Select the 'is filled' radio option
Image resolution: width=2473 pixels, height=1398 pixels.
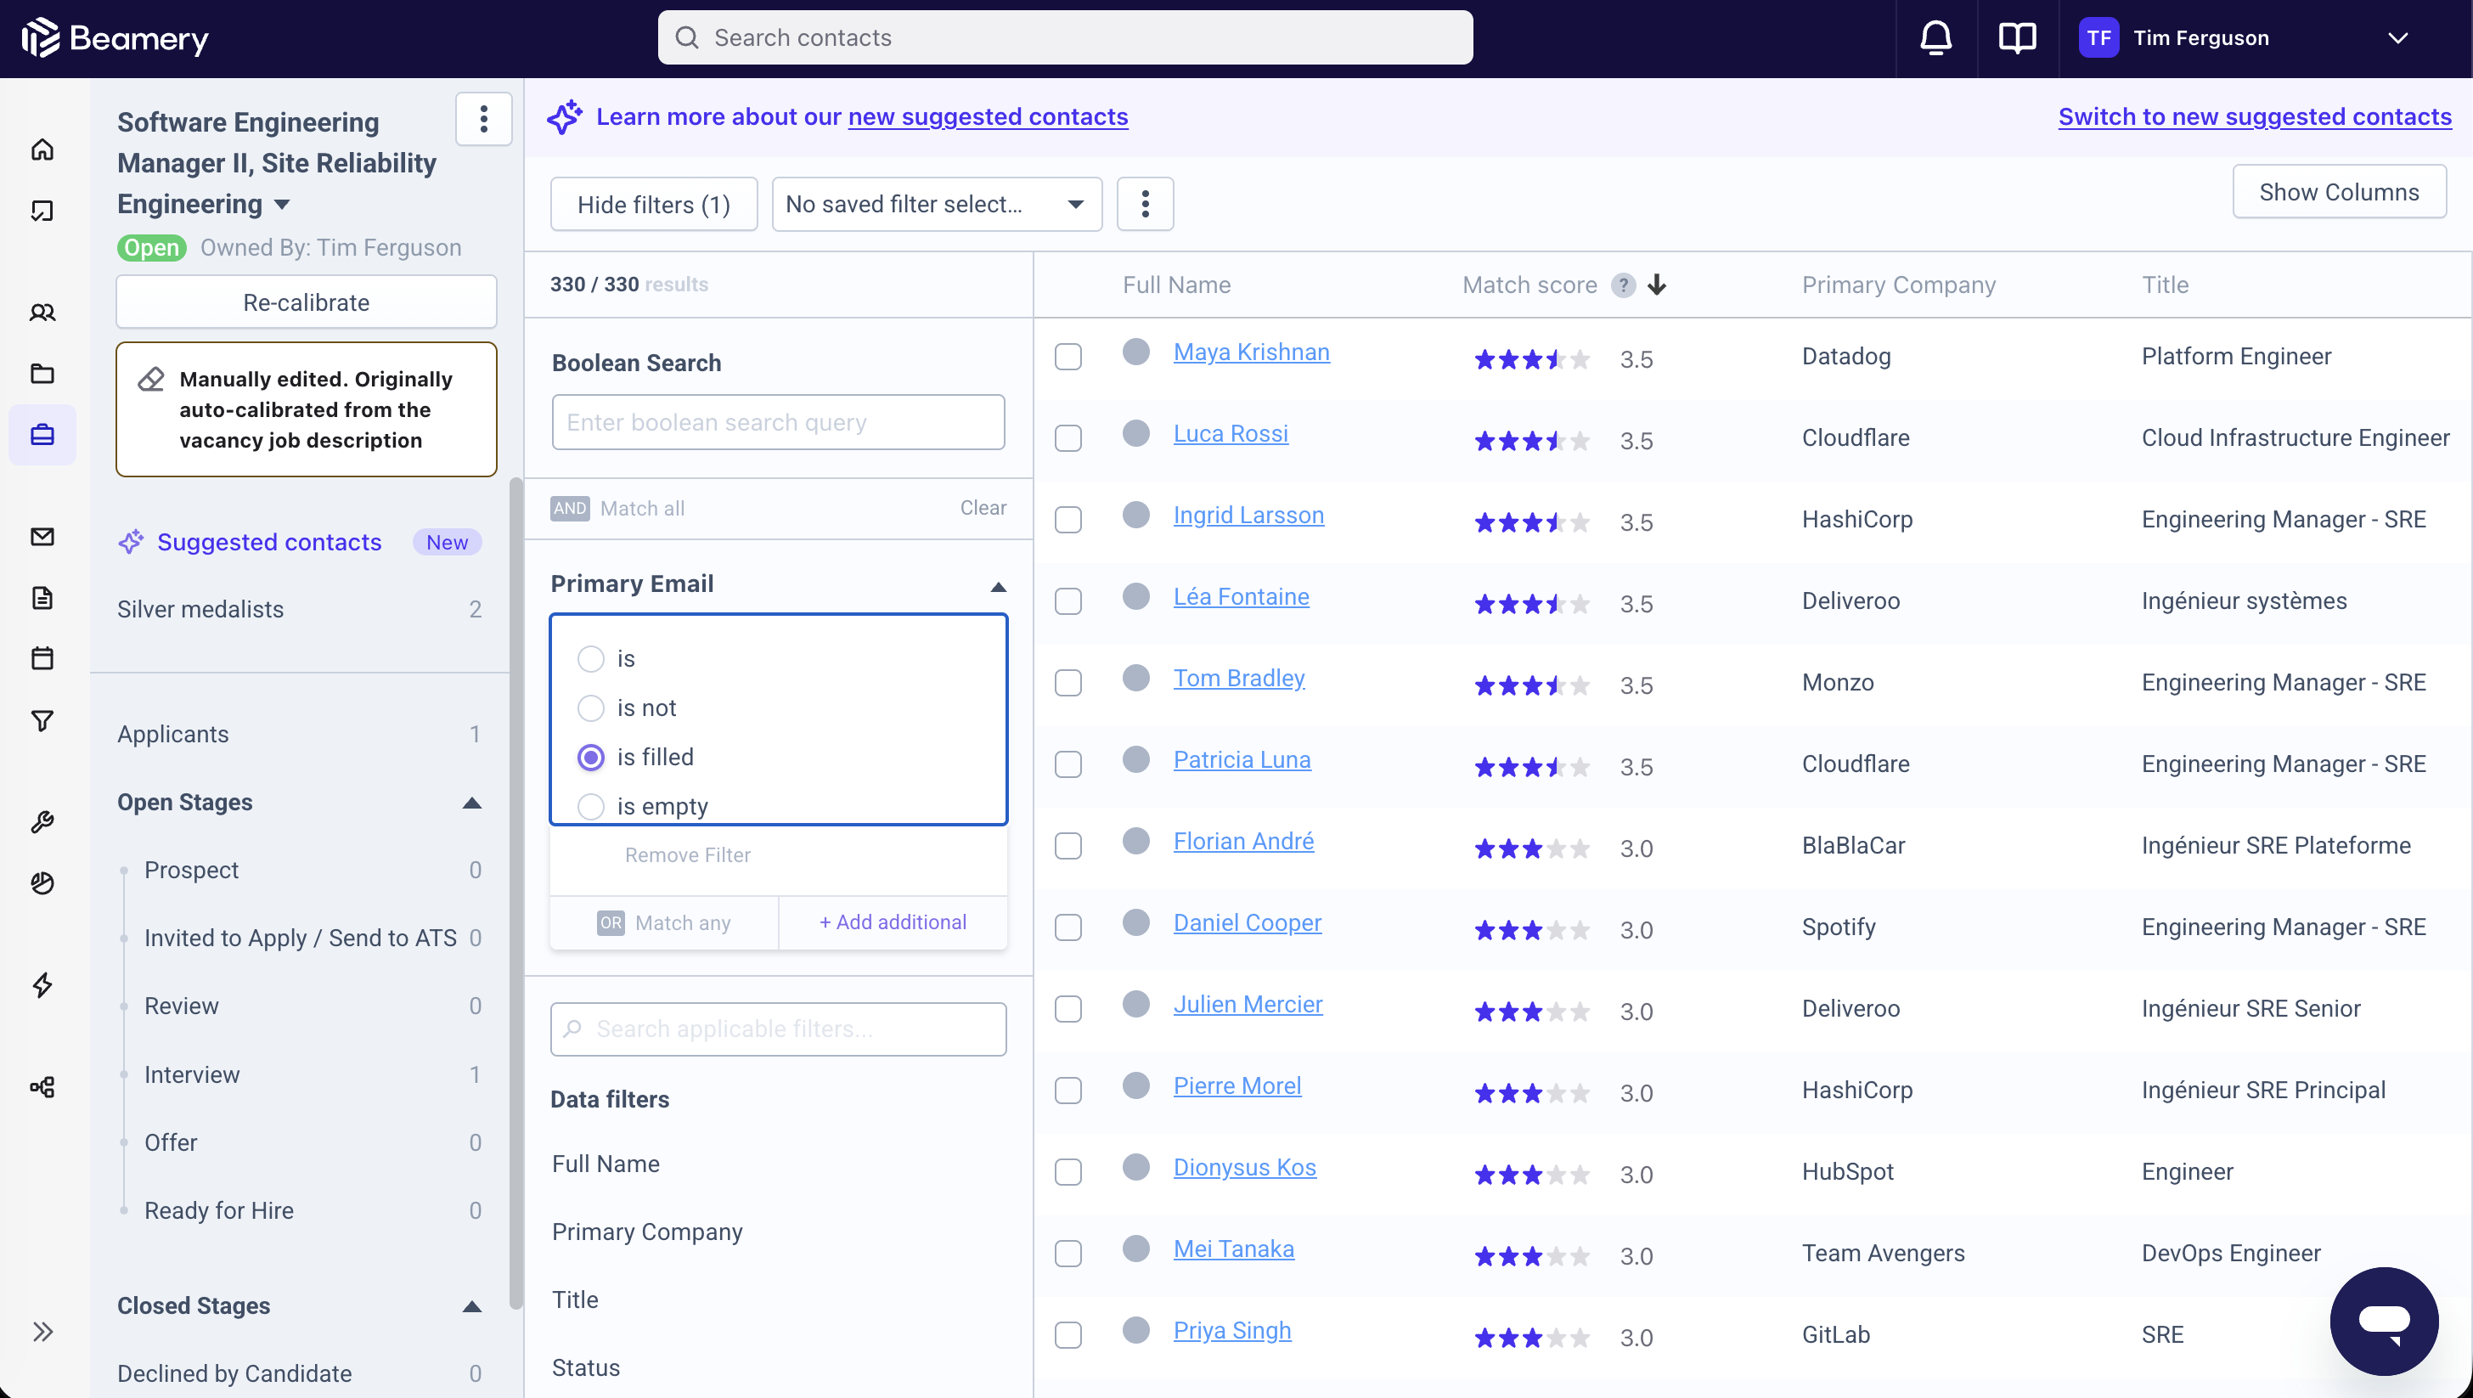(x=591, y=758)
